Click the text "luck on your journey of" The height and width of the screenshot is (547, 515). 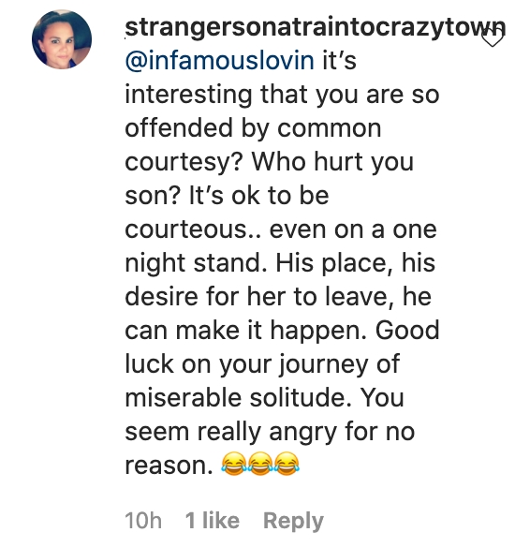tap(262, 364)
